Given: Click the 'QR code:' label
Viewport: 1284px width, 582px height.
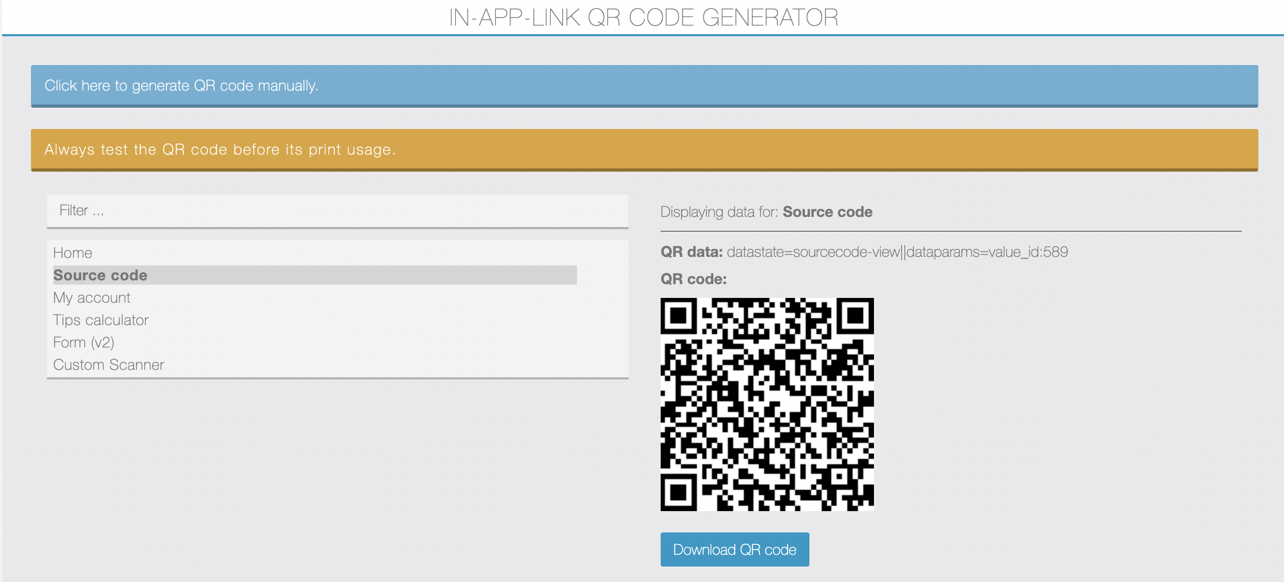Looking at the screenshot, I should [694, 279].
